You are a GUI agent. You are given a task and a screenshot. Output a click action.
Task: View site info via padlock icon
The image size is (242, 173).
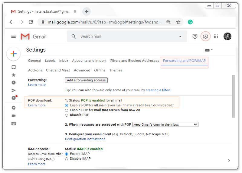(43, 22)
